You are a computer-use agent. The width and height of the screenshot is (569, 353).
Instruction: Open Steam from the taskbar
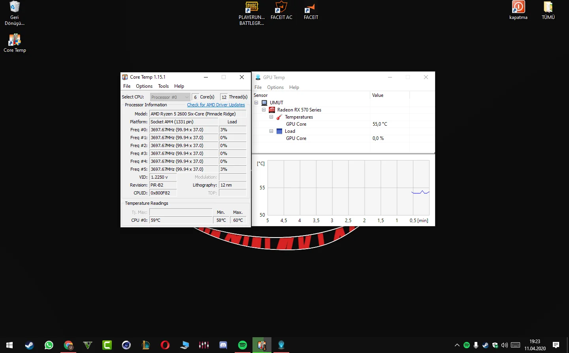(29, 345)
